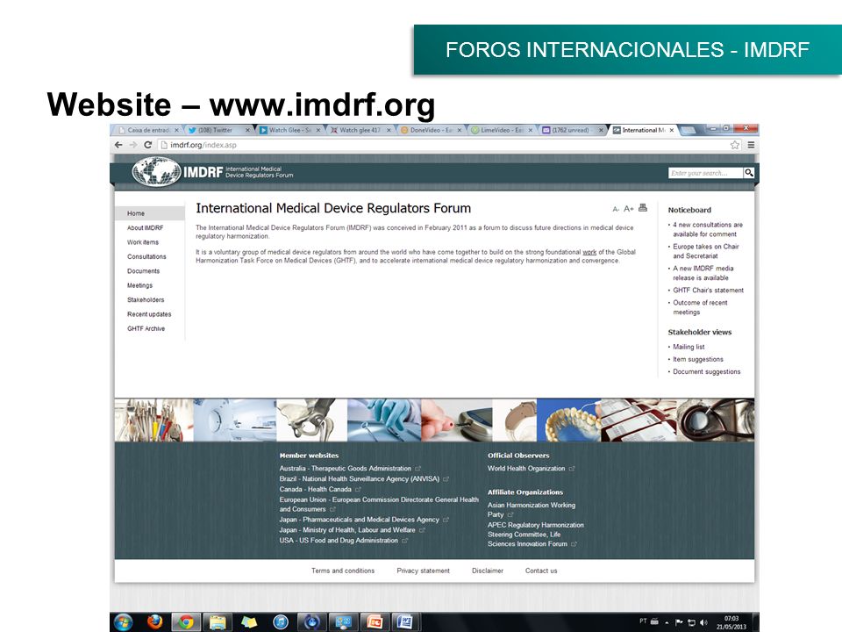Image resolution: width=842 pixels, height=632 pixels.
Task: Open the Mailing list link
Action: (689, 348)
